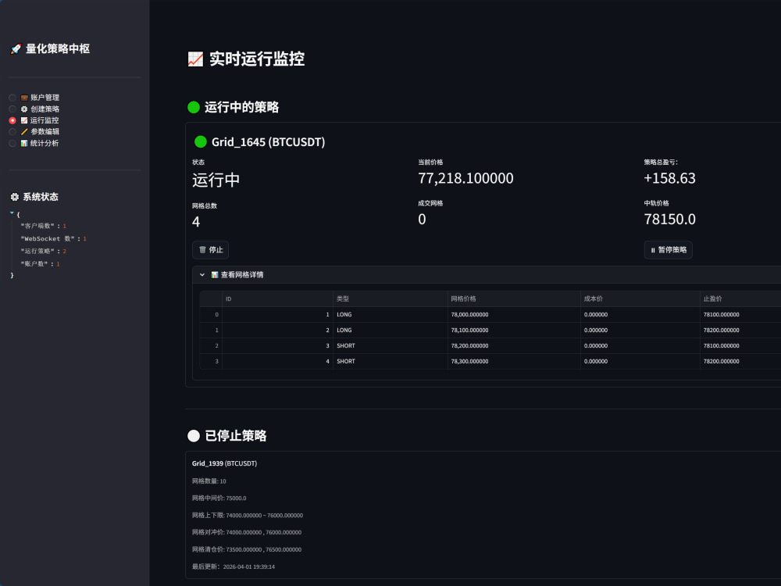Viewport: 781px width, 586px height.
Task: Click the gear icon beside 创建策略
Action: click(24, 109)
